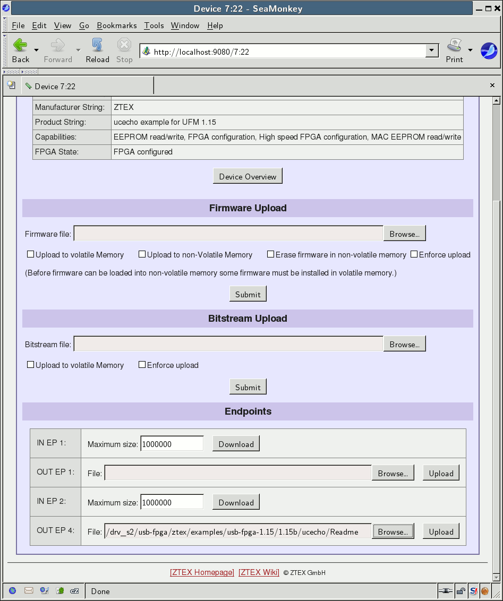Open Address Book icon in status bar

tap(60, 590)
